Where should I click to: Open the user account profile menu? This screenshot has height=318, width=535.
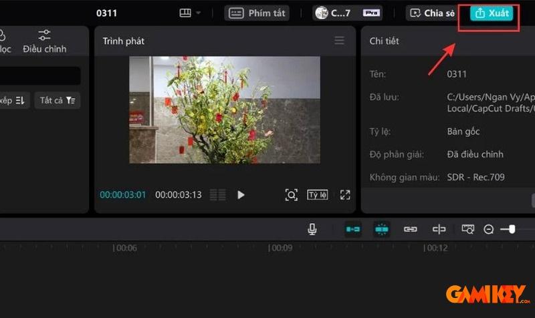click(x=347, y=13)
